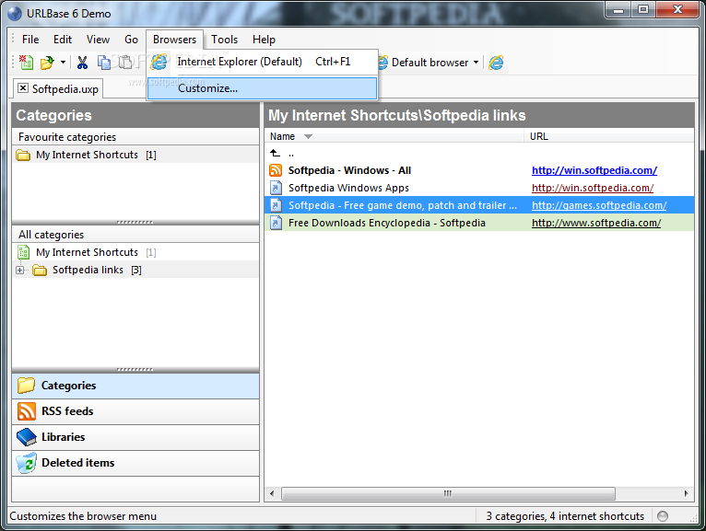
Task: Click the Browsers menu
Action: pos(175,40)
